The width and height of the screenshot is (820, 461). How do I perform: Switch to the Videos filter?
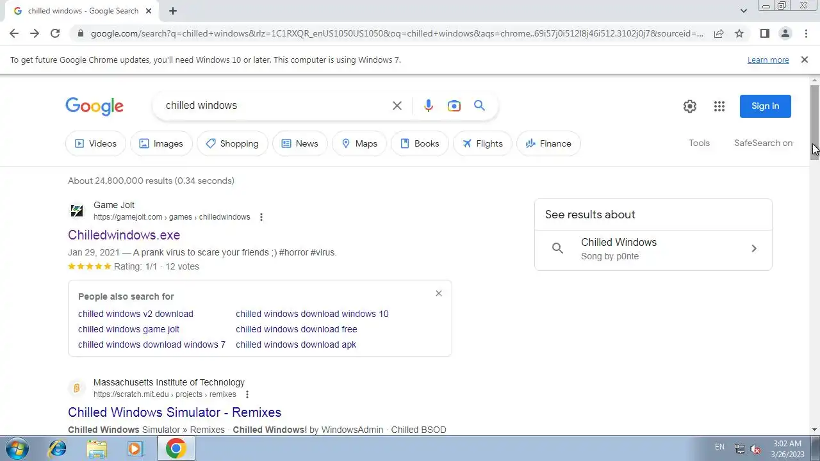(x=96, y=143)
